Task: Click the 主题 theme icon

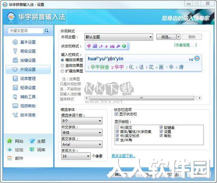Action: [32, 141]
